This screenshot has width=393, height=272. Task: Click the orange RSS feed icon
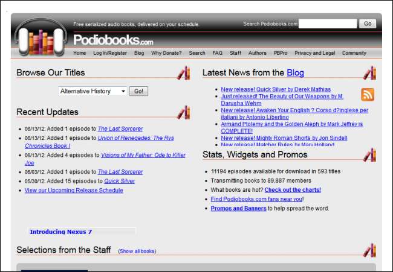pos(368,95)
